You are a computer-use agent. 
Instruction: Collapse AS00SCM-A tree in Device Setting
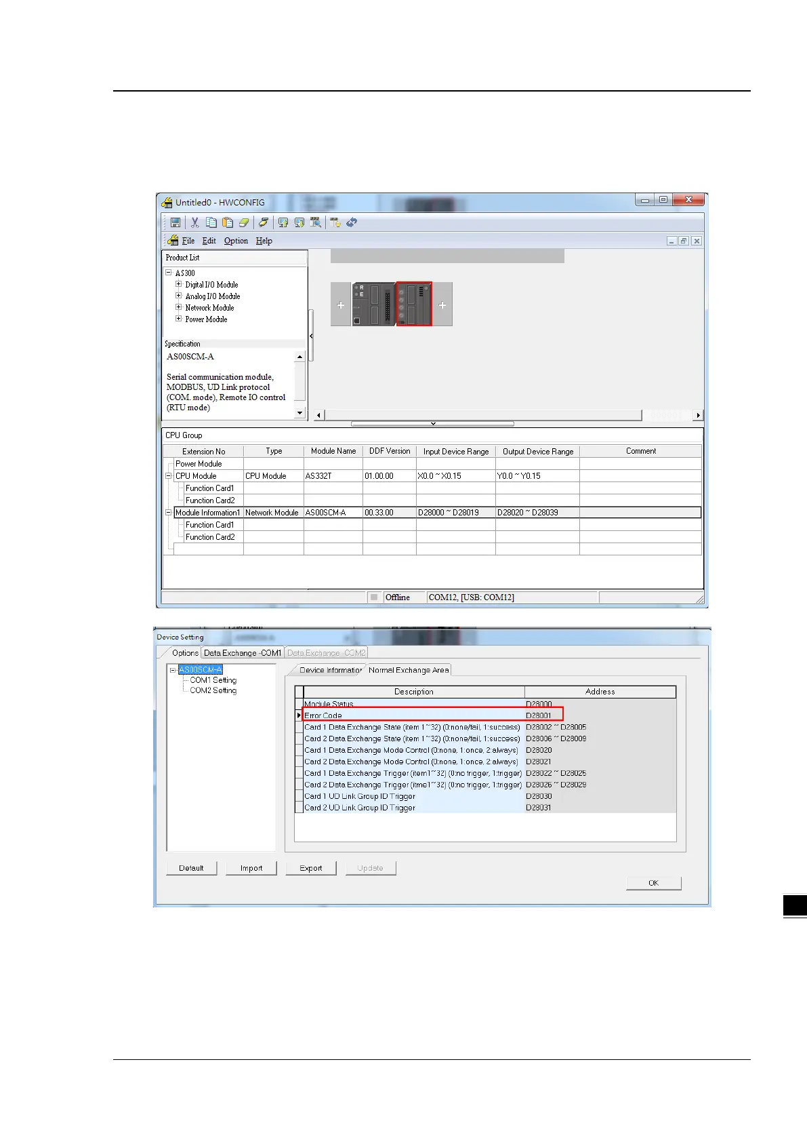click(173, 670)
